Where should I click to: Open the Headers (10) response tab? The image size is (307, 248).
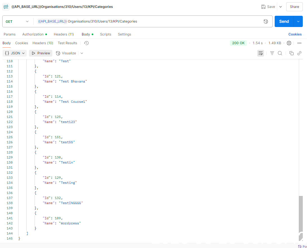coord(43,43)
